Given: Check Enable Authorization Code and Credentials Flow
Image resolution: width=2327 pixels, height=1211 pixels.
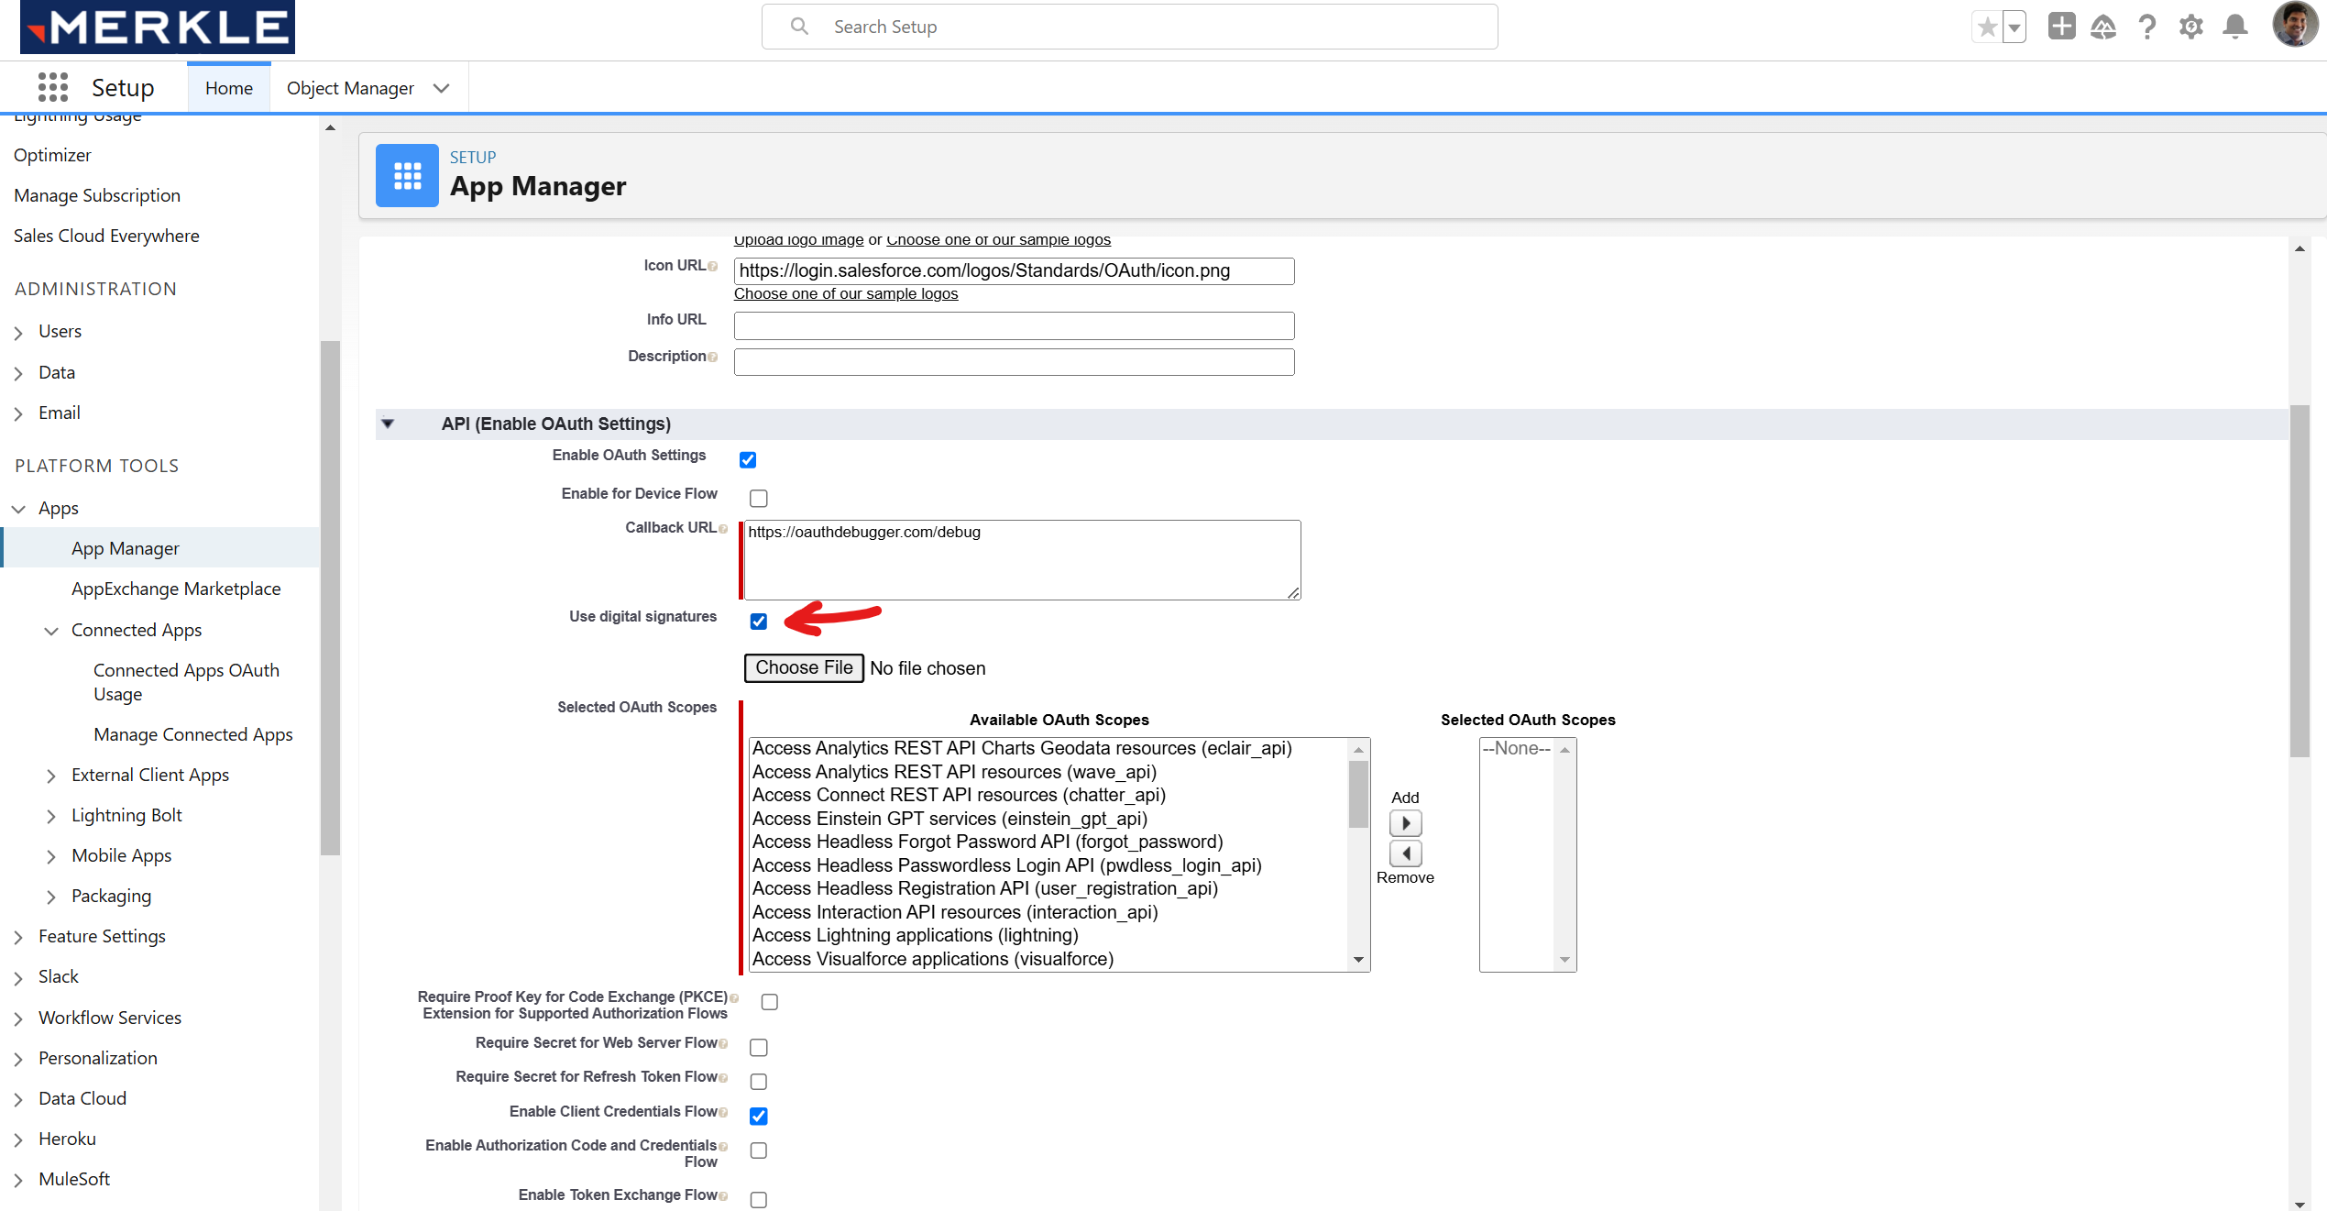Looking at the screenshot, I should coord(759,1150).
